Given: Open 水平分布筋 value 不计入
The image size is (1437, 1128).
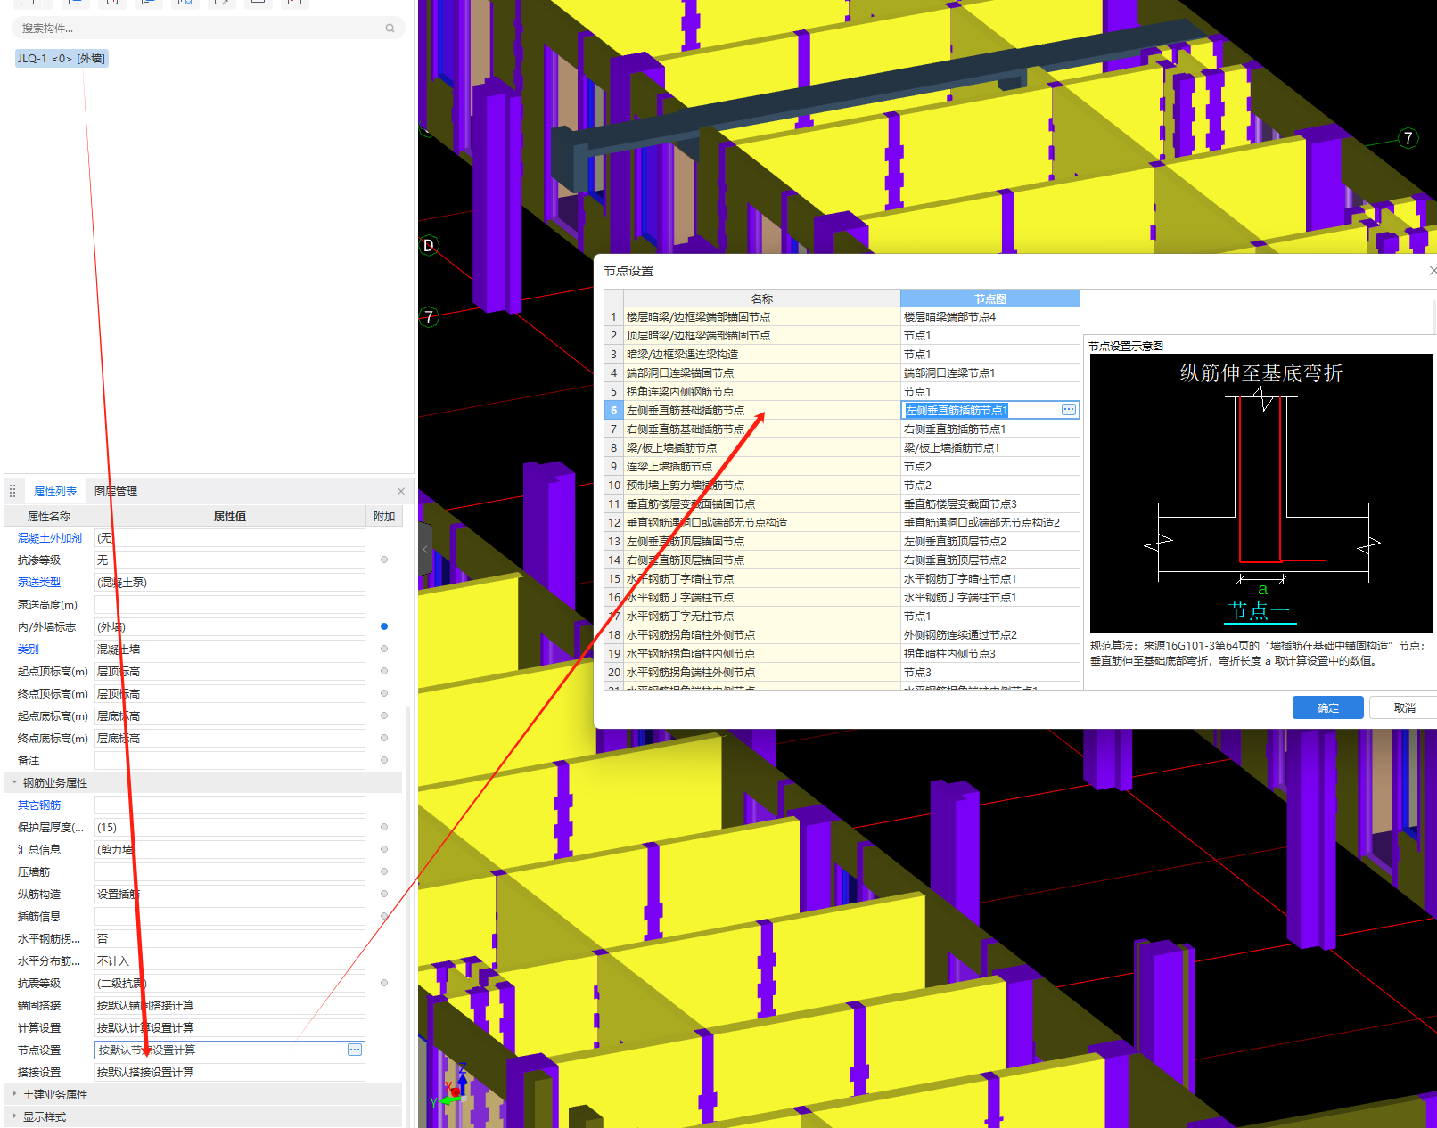Looking at the screenshot, I should coord(230,960).
